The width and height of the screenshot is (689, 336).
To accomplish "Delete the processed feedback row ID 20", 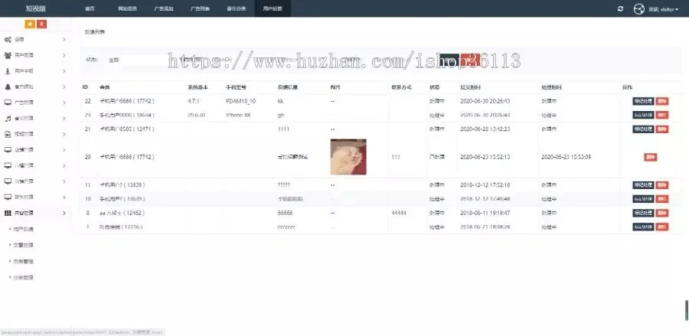I will (650, 157).
